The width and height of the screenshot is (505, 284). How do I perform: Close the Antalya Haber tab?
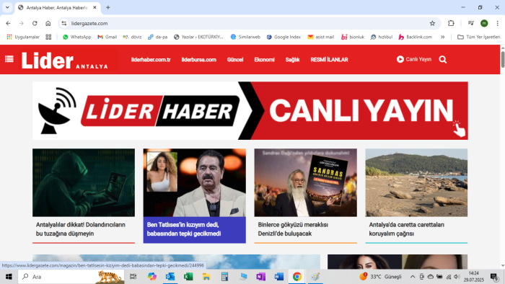click(x=95, y=7)
